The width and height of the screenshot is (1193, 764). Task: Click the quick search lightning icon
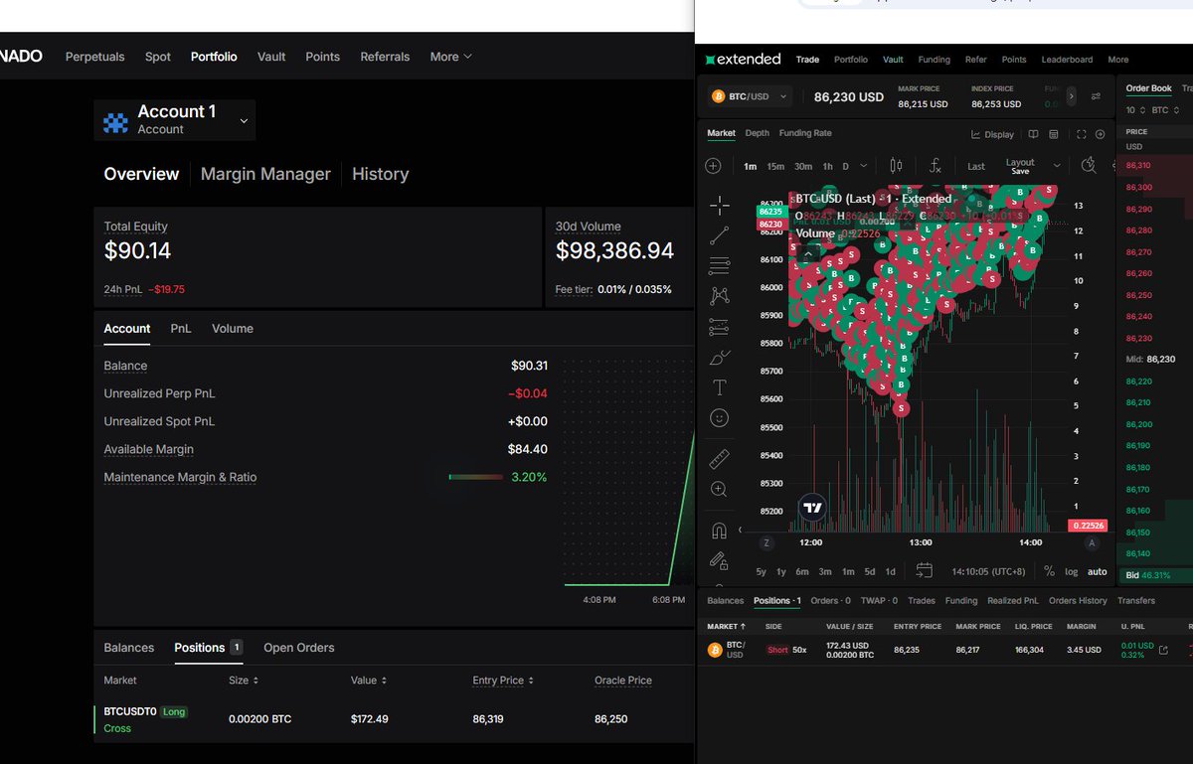pyautogui.click(x=1089, y=165)
